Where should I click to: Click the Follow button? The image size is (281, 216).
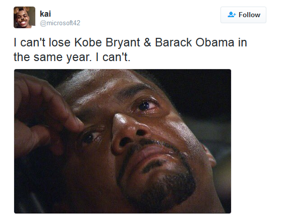243,15
